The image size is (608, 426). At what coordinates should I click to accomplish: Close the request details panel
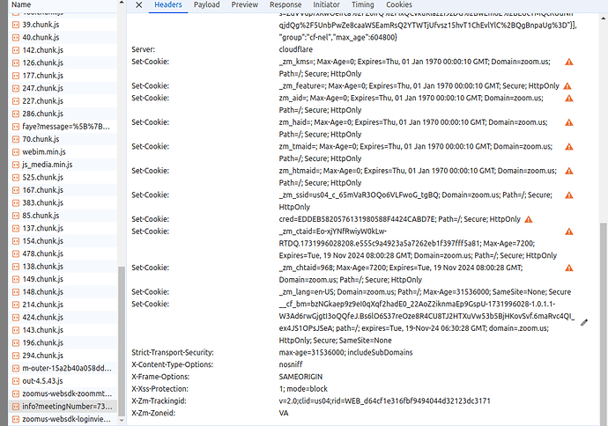139,5
